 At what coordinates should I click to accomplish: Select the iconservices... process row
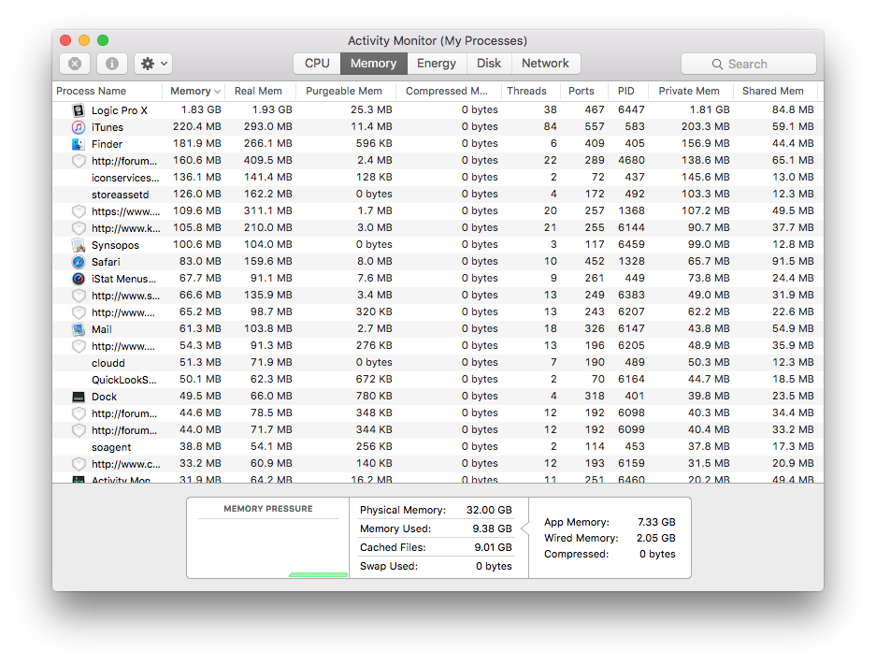pos(438,178)
